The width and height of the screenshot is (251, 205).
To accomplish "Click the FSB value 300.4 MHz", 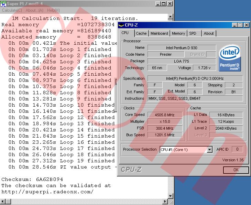I will (x=165, y=128).
